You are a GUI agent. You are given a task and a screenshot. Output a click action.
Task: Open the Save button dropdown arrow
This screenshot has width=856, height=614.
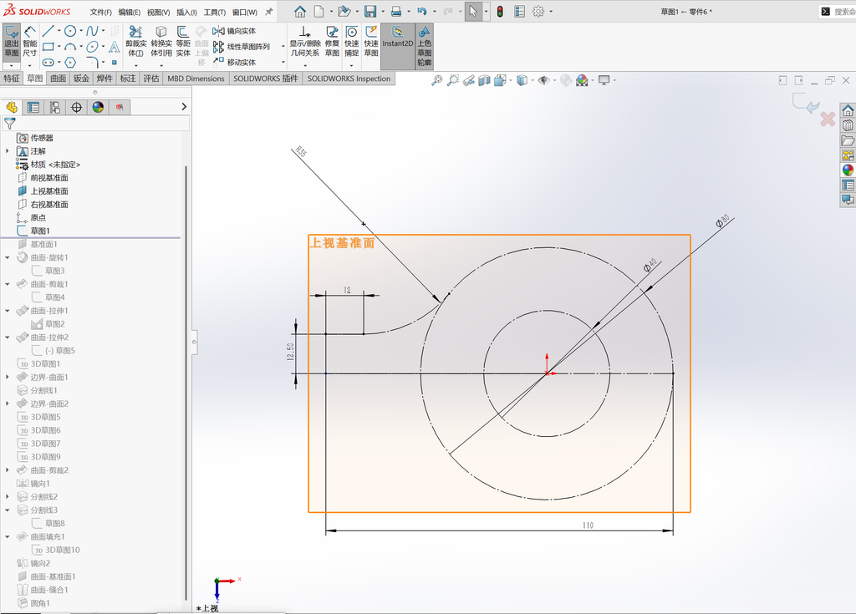(382, 12)
